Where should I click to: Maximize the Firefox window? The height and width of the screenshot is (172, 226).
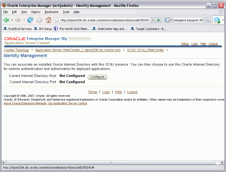coord(215,6)
